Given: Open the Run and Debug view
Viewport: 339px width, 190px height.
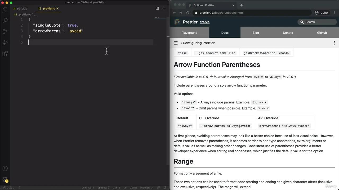Looking at the screenshot, I should click(x=5, y=43).
